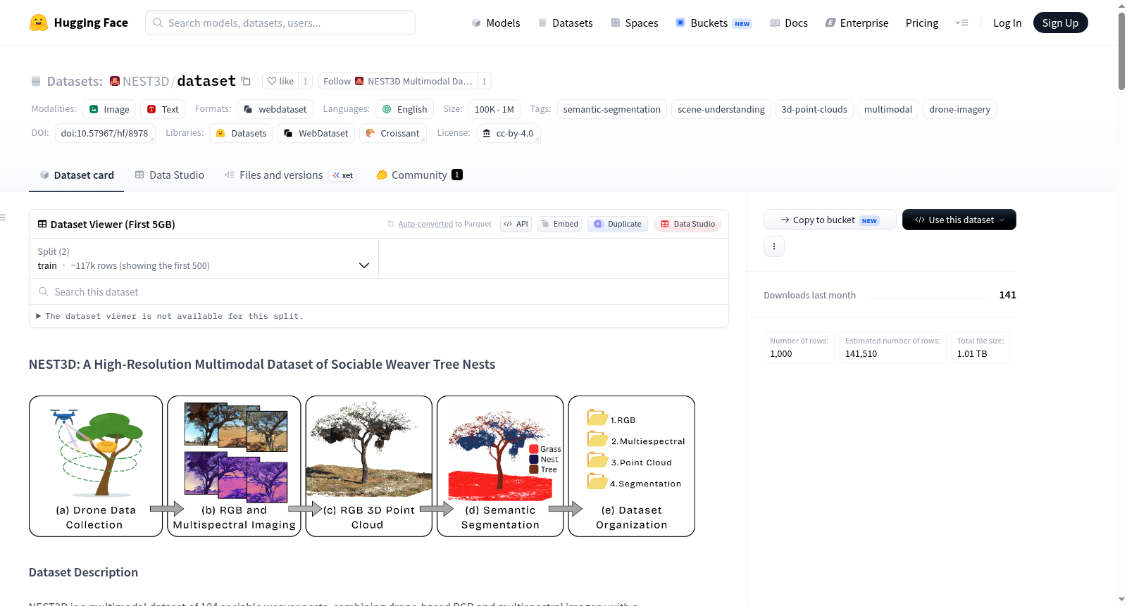Image resolution: width=1127 pixels, height=606 pixels.
Task: Click the viewer API button
Action: 516,224
